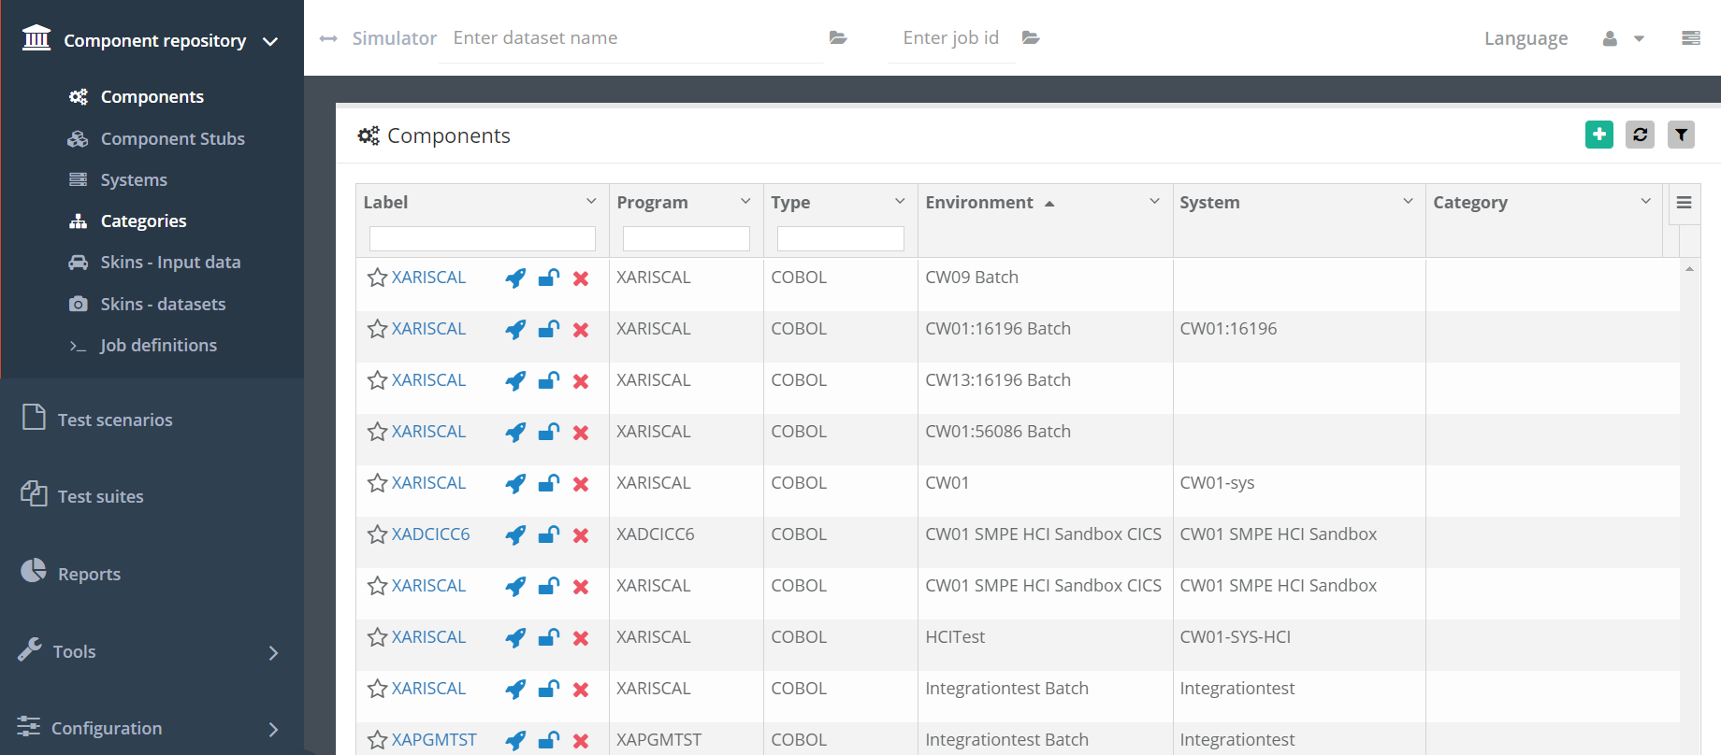Click the Enter job id field

click(x=952, y=37)
